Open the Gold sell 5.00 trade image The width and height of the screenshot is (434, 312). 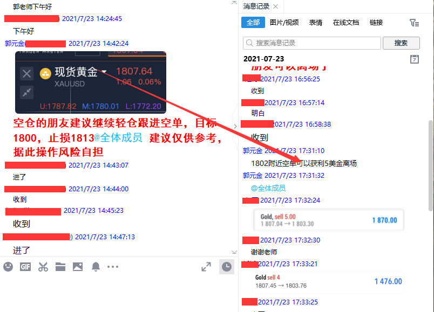pyautogui.click(x=329, y=220)
